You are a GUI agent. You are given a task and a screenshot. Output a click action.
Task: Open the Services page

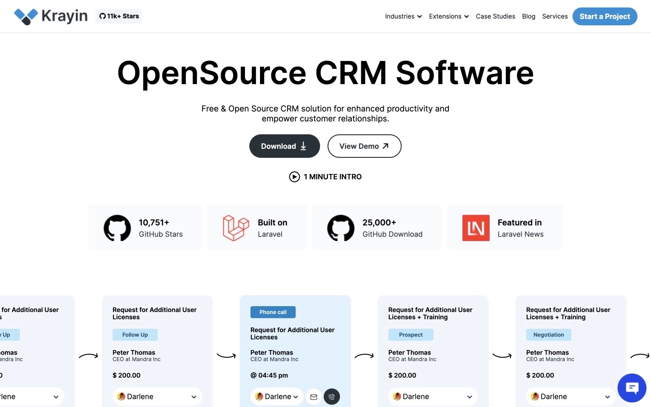pyautogui.click(x=555, y=16)
